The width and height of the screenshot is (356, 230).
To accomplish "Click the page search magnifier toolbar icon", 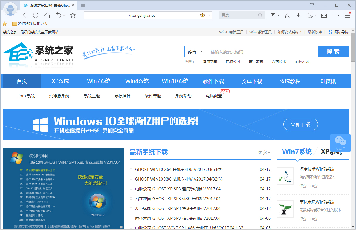I will point(287,15).
